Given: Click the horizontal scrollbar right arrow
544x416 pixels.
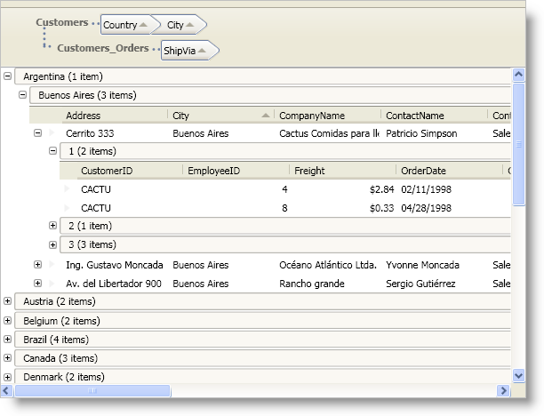Looking at the screenshot, I should tap(505, 390).
